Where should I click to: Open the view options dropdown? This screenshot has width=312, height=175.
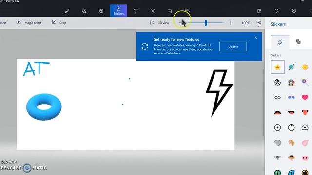click(259, 24)
